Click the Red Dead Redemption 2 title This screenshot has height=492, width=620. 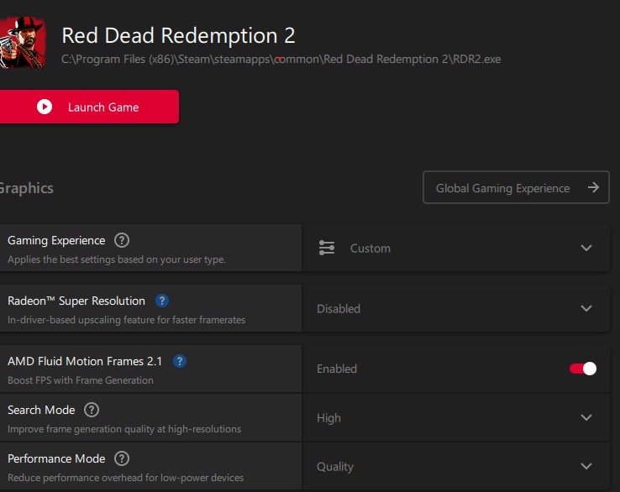178,35
